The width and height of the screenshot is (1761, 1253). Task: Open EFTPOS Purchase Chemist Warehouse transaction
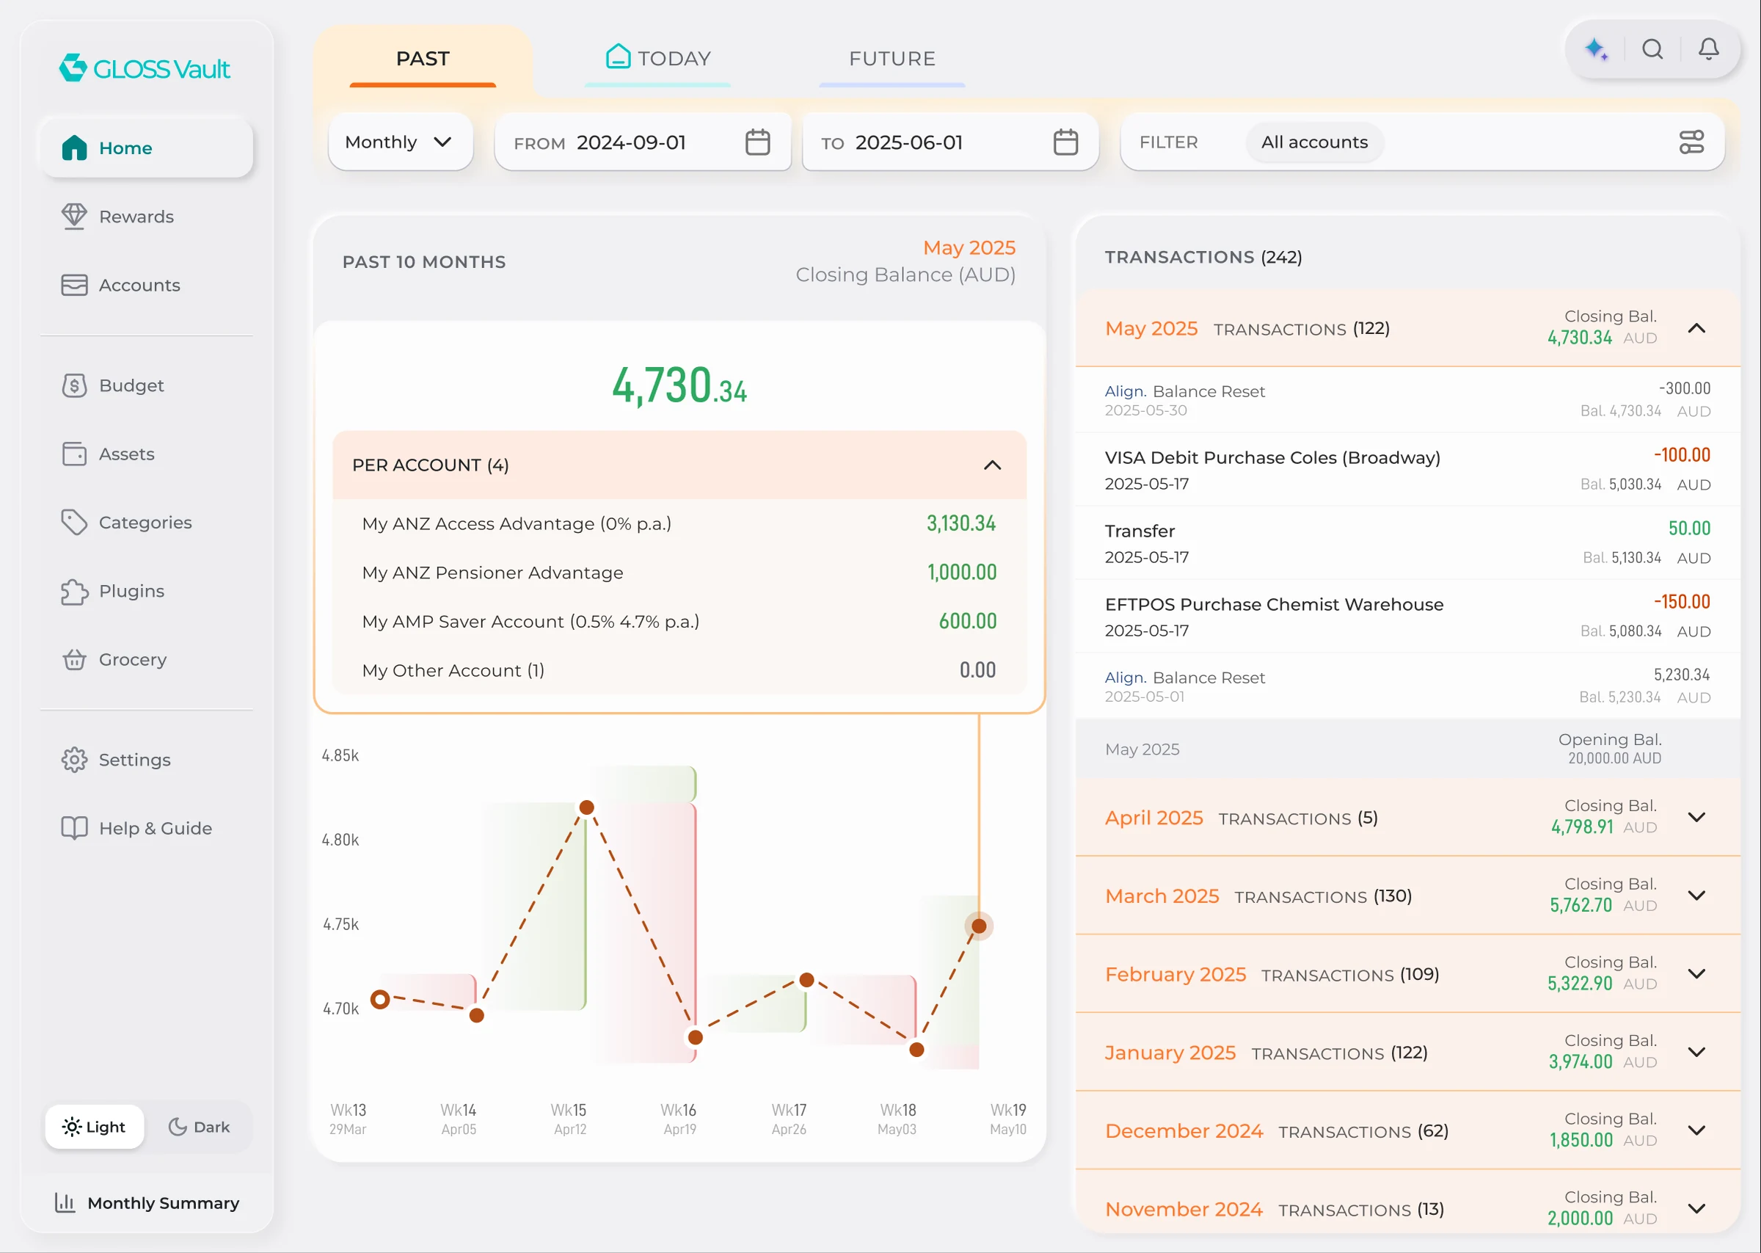pos(1407,616)
